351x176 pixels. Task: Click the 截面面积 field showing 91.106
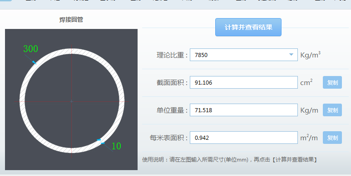click(244, 82)
